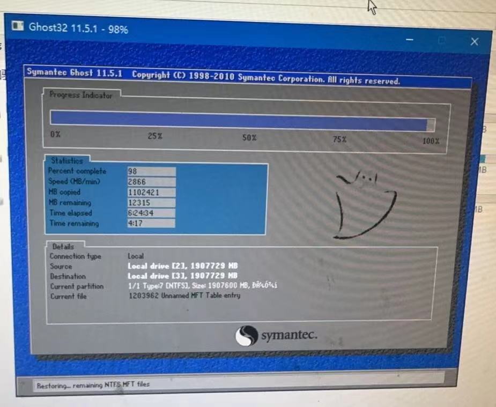The height and width of the screenshot is (407, 496).
Task: Click the 'Details' group label
Action: click(63, 247)
